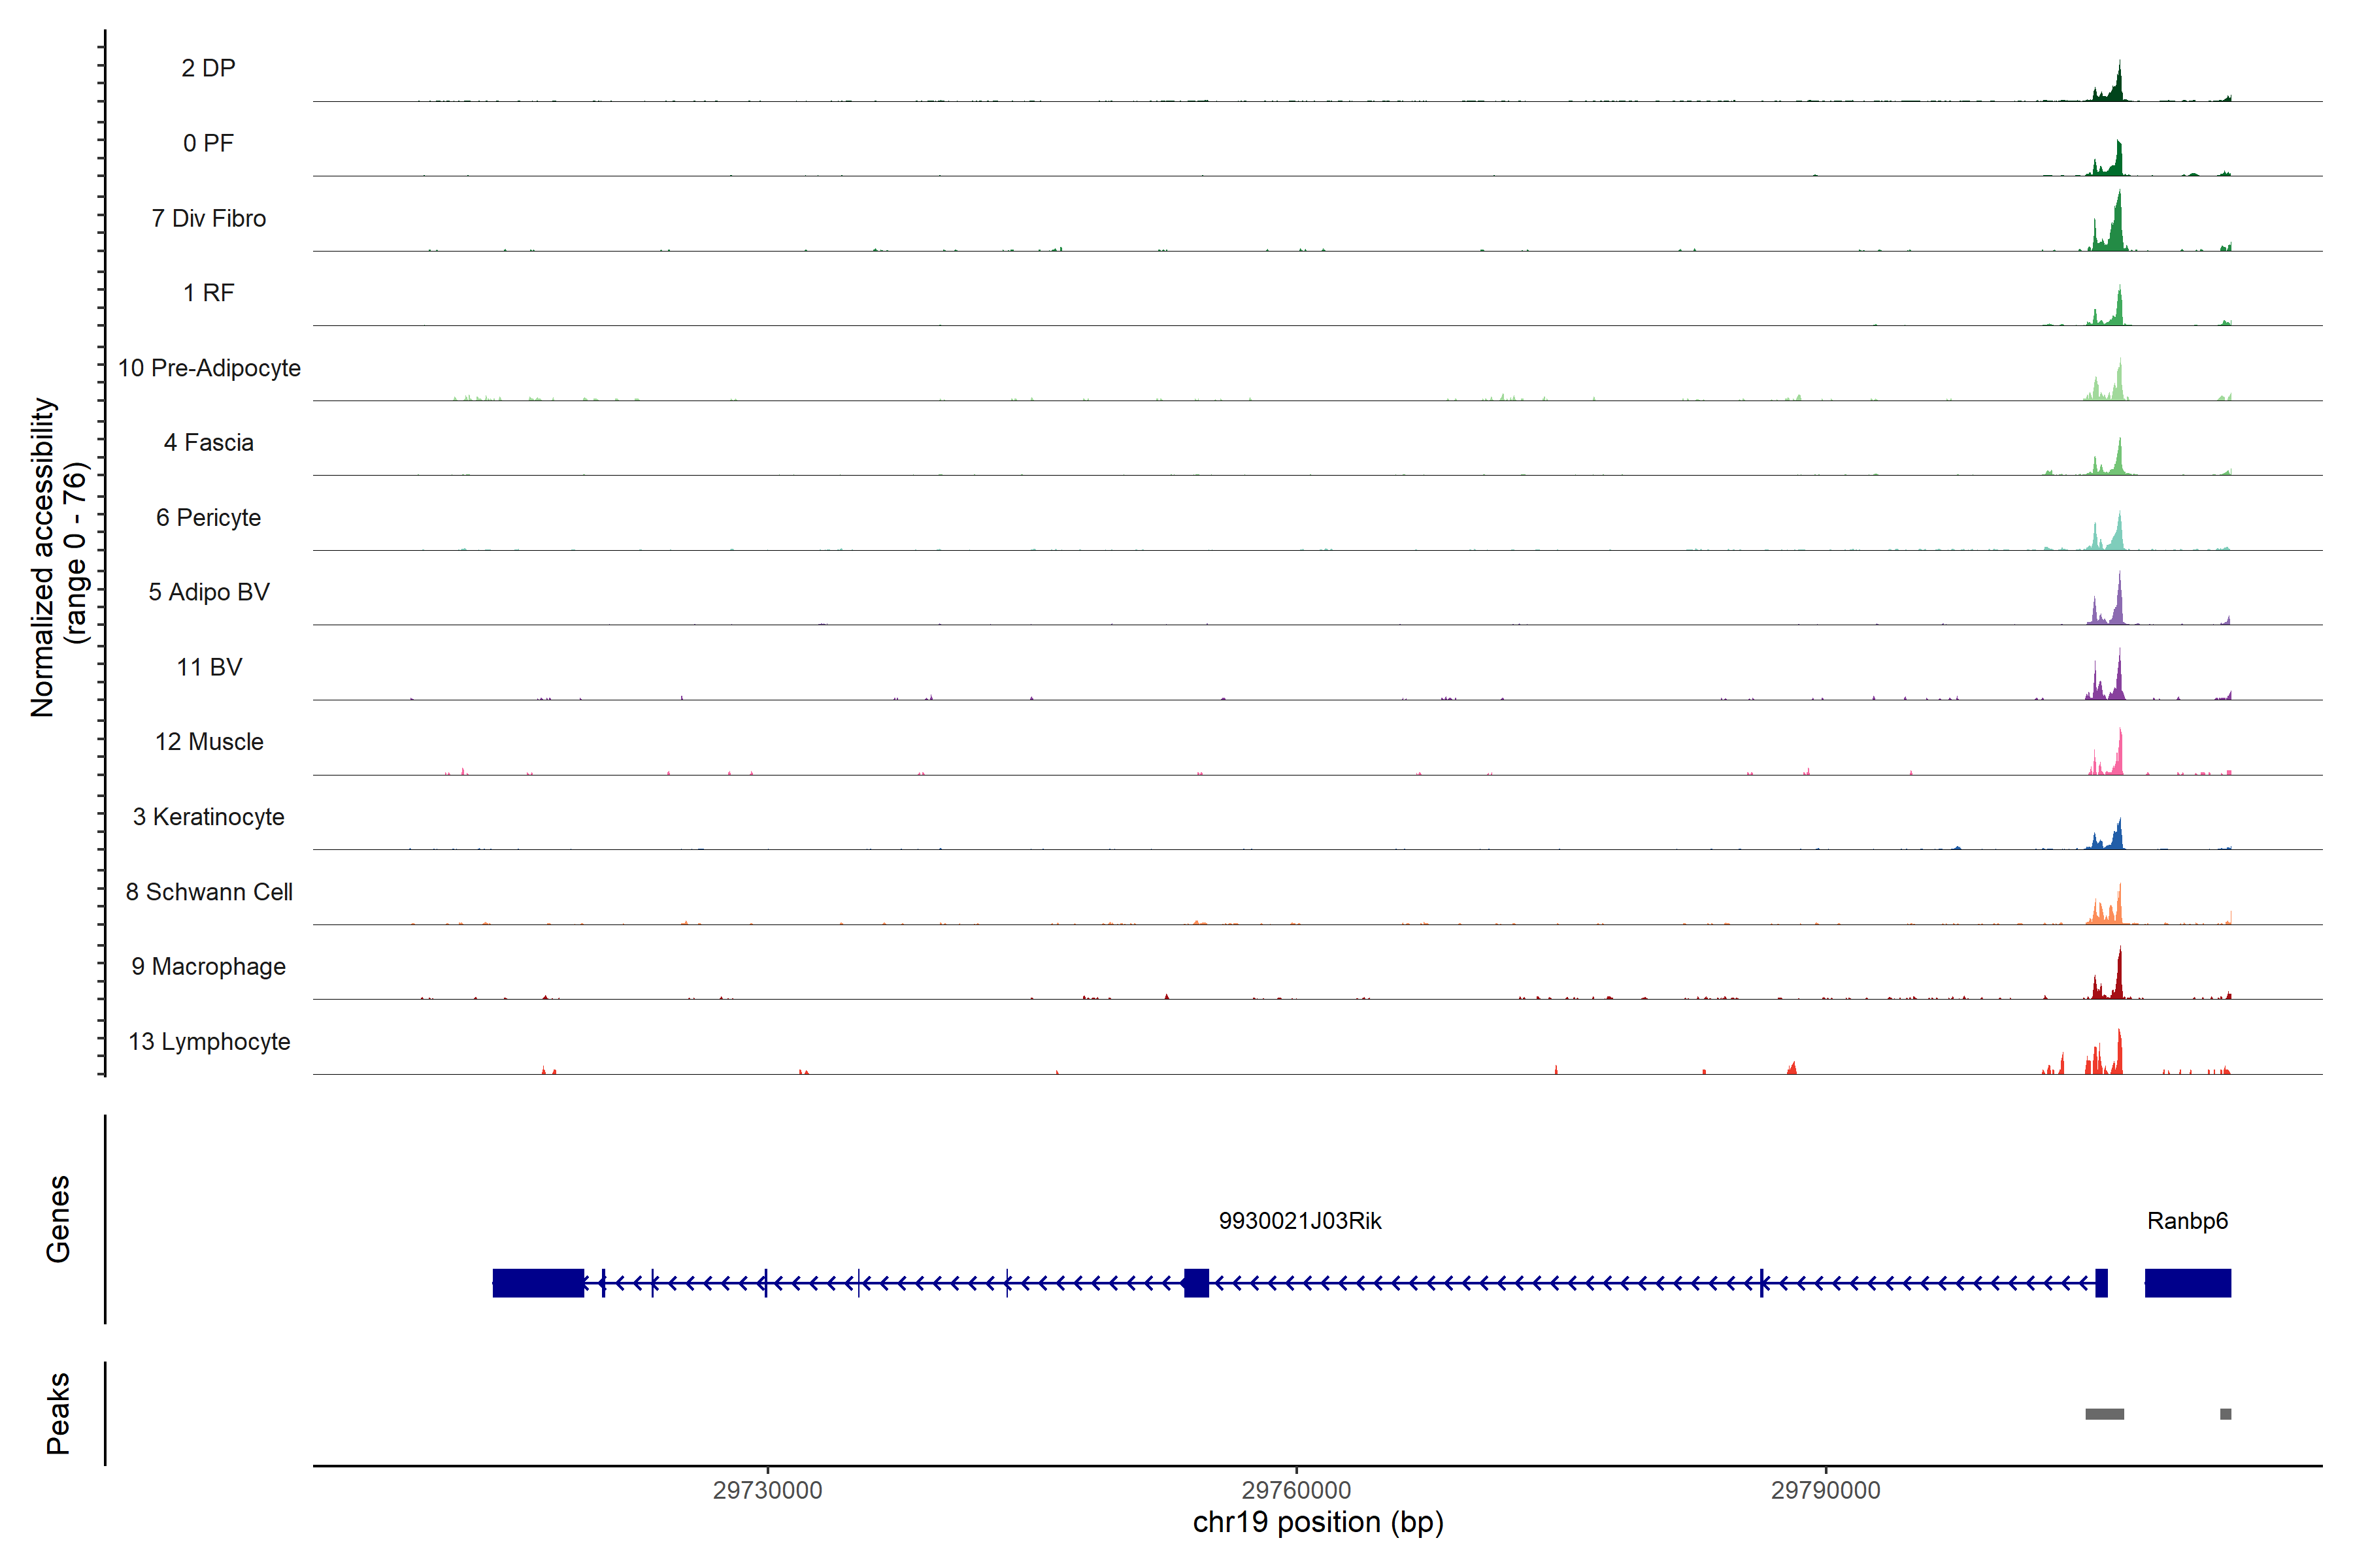2353x1568 pixels.
Task: Click the 8 Schwann Cell label
Action: 208,892
